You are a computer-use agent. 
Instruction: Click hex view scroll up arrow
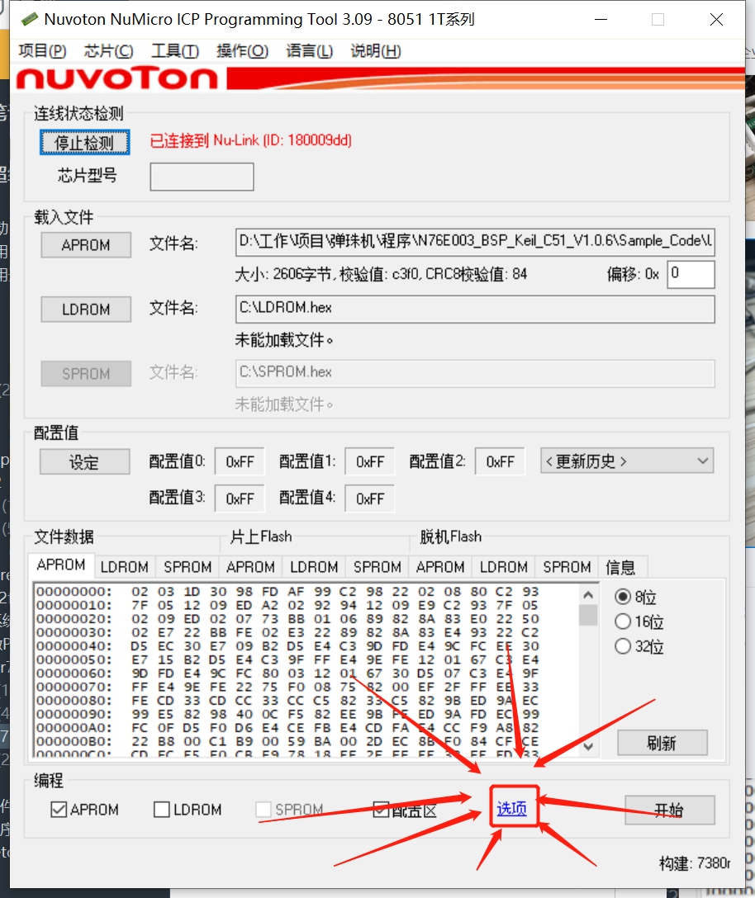tap(588, 595)
